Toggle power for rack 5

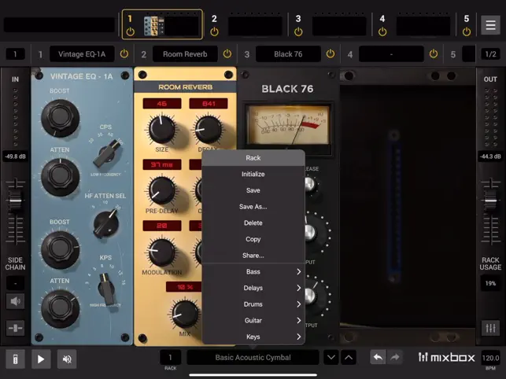click(x=467, y=31)
